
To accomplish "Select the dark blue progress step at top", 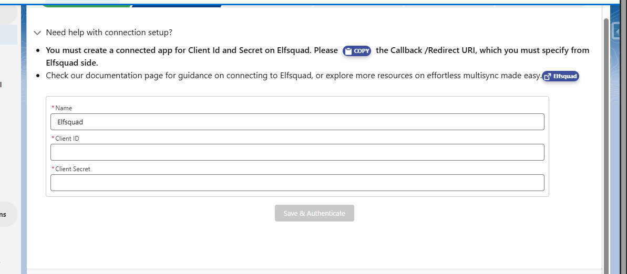I will click(176, 5).
